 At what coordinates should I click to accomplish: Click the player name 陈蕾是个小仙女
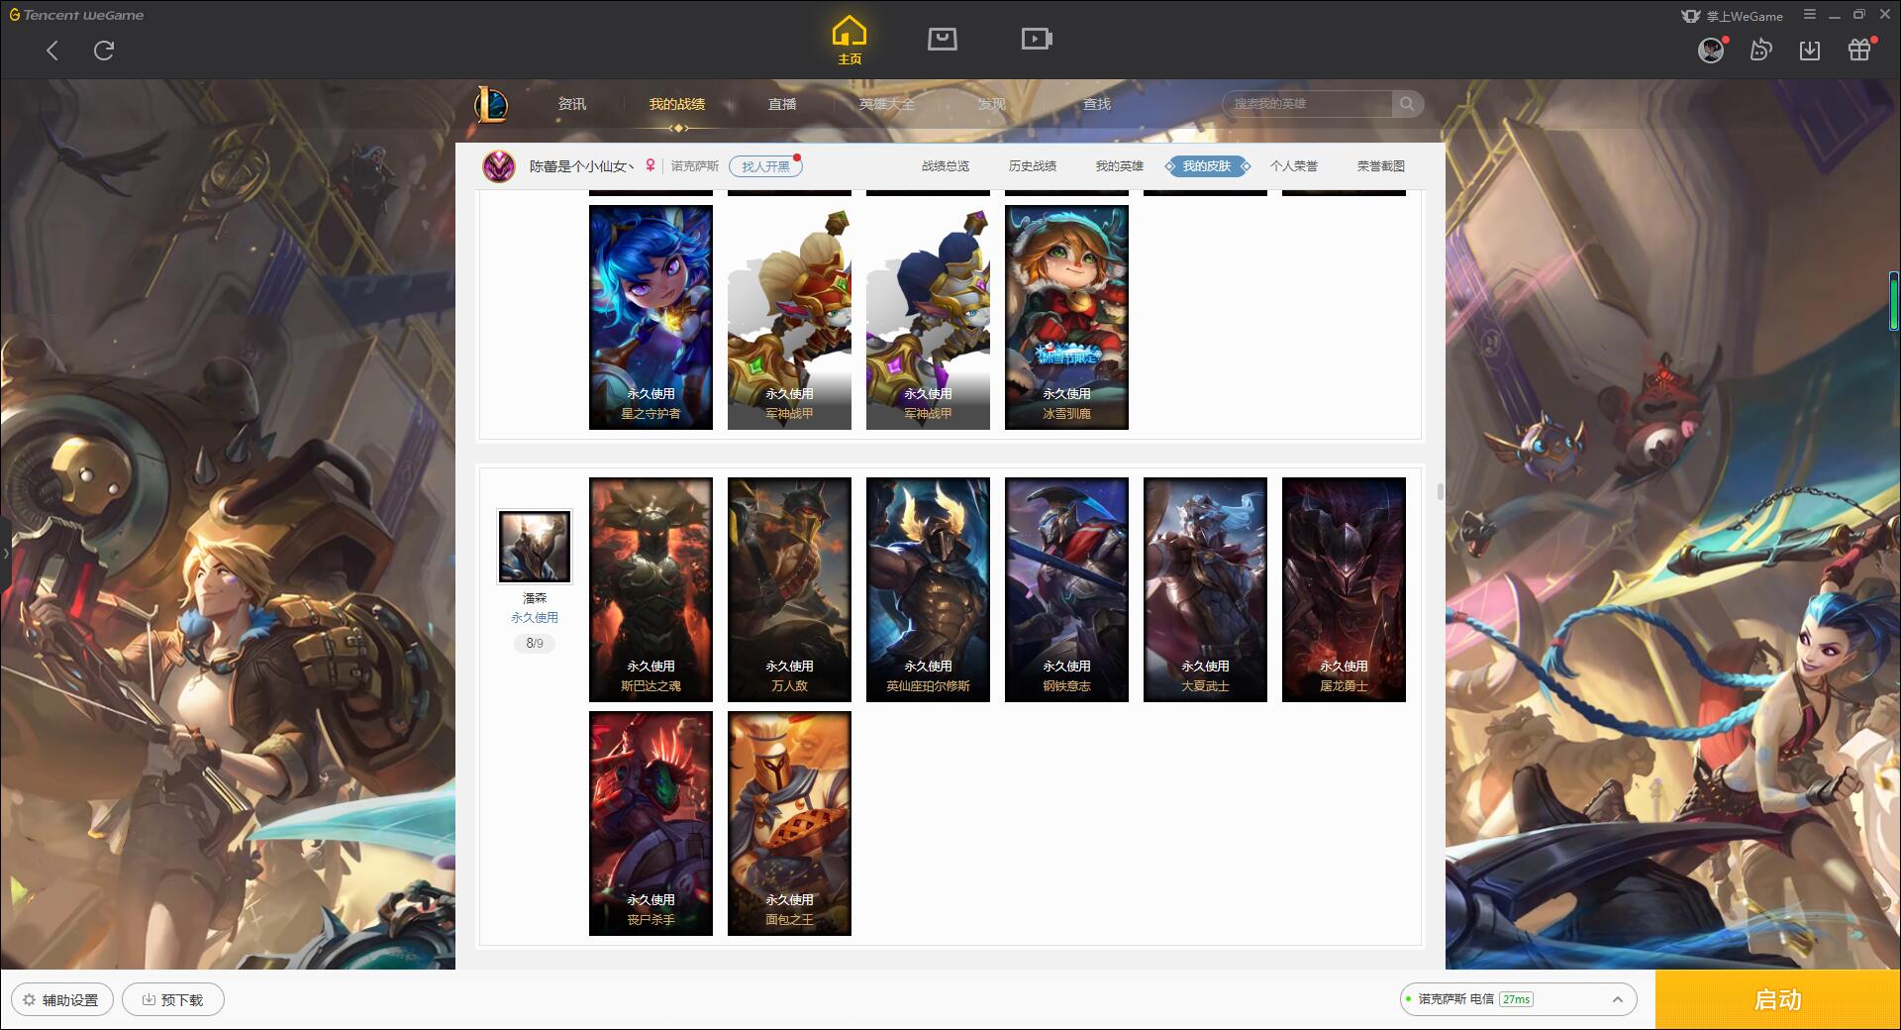(581, 166)
